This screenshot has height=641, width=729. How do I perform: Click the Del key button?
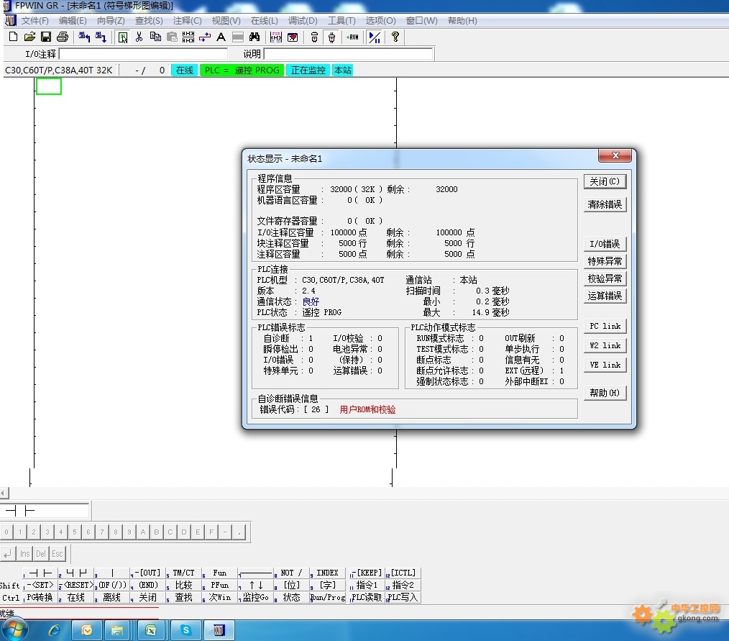coord(41,553)
